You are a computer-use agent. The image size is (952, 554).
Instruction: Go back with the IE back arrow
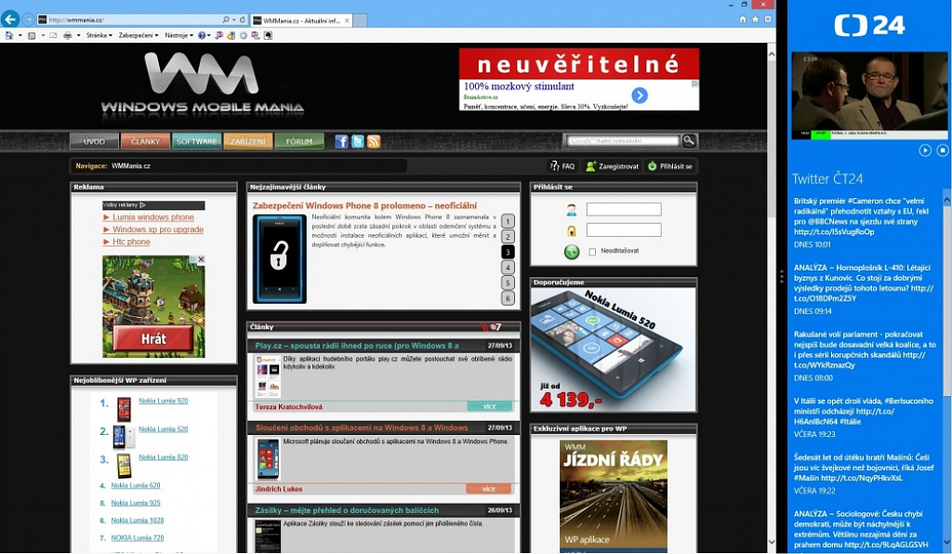coord(9,19)
